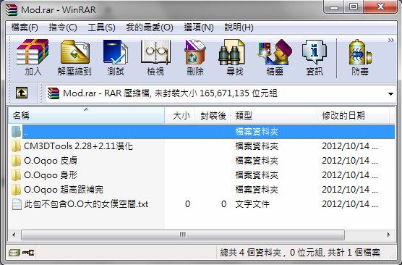The width and height of the screenshot is (402, 265).
Task: Click horizontal scrollbar left arrow
Action: (x=14, y=235)
